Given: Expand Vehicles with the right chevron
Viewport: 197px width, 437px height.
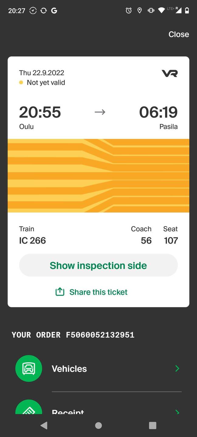Looking at the screenshot, I should coord(177,368).
